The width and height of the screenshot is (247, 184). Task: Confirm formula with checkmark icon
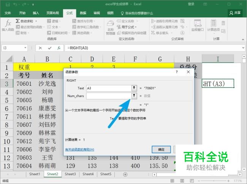[x=50, y=48]
